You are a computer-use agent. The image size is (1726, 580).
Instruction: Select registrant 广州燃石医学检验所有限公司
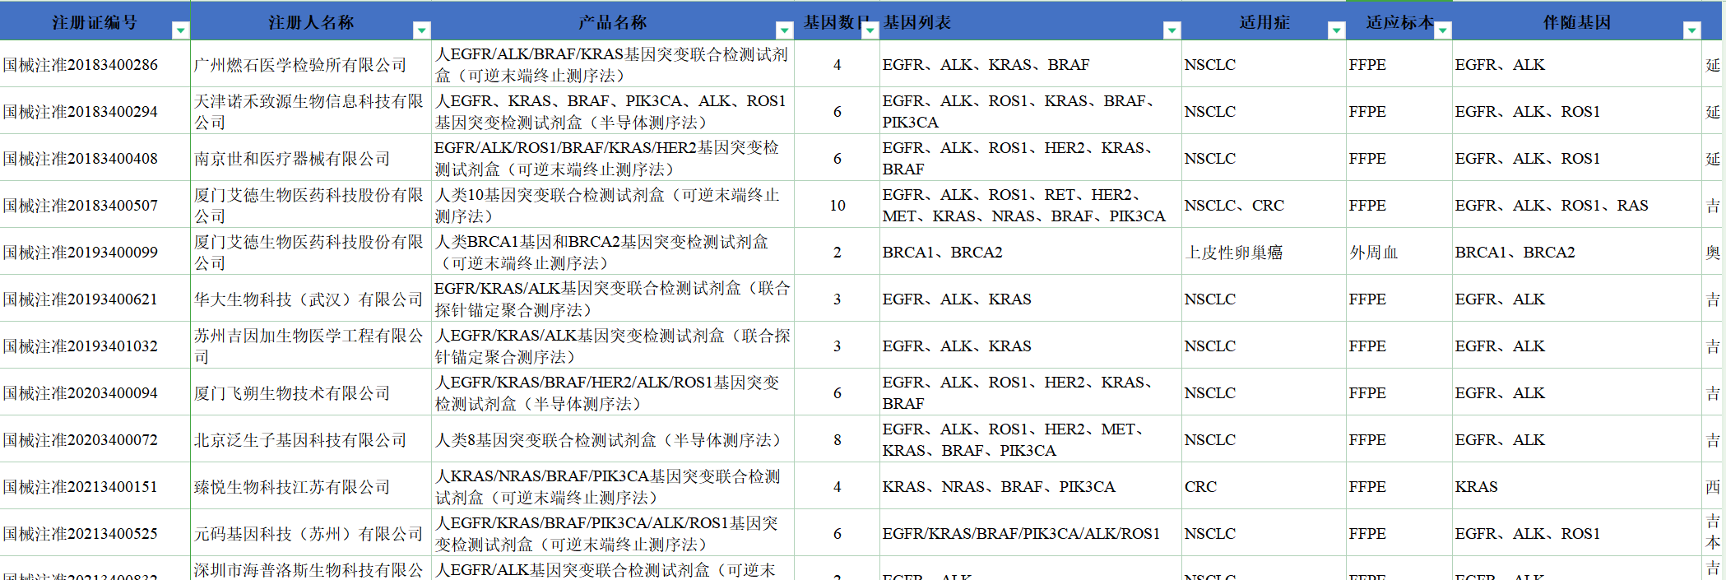click(311, 64)
